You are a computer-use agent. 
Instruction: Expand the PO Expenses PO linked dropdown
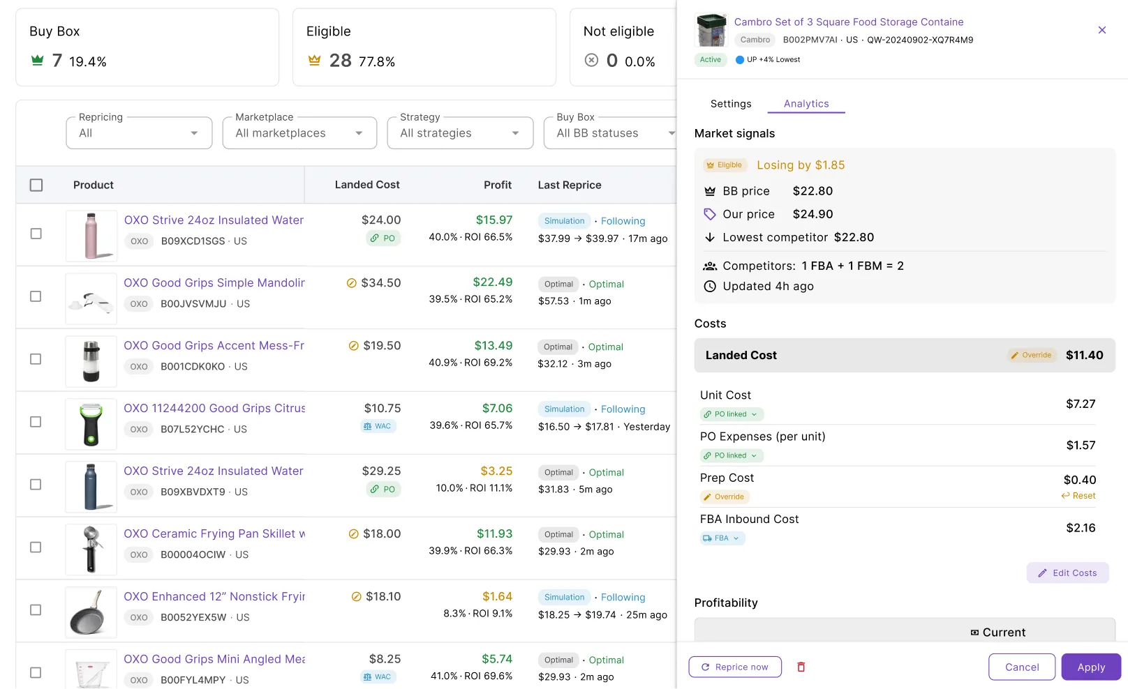tap(732, 455)
